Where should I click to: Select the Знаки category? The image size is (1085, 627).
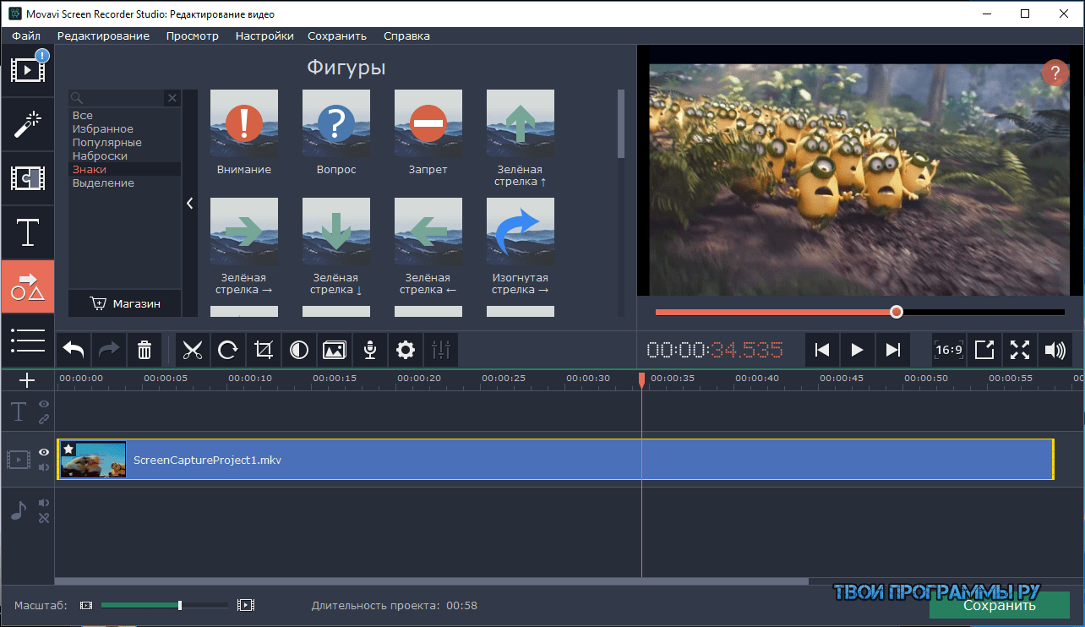coord(90,170)
